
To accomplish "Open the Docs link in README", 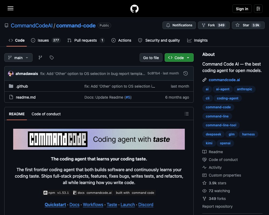I will tap(75, 205).
